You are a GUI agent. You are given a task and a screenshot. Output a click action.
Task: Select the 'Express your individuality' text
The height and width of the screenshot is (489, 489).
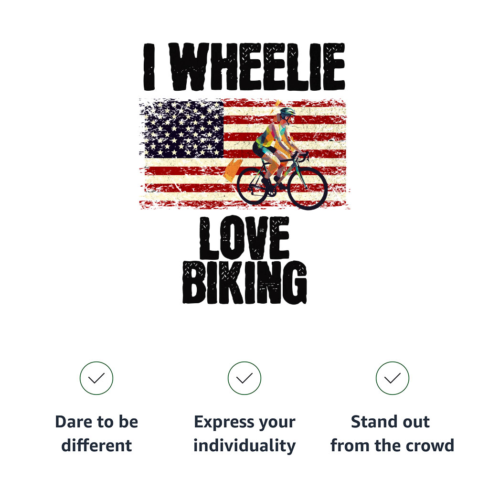(x=244, y=434)
